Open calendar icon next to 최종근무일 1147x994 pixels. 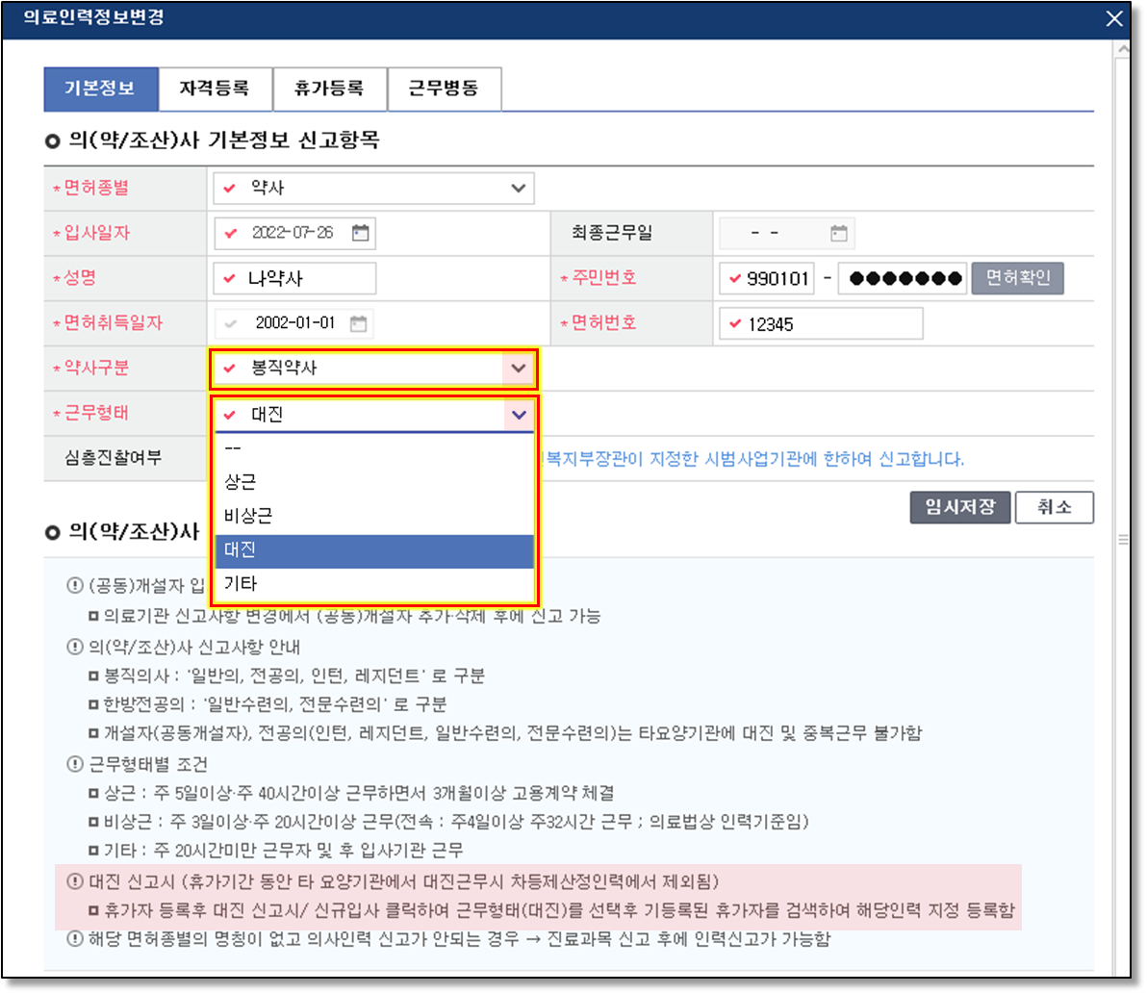point(838,233)
